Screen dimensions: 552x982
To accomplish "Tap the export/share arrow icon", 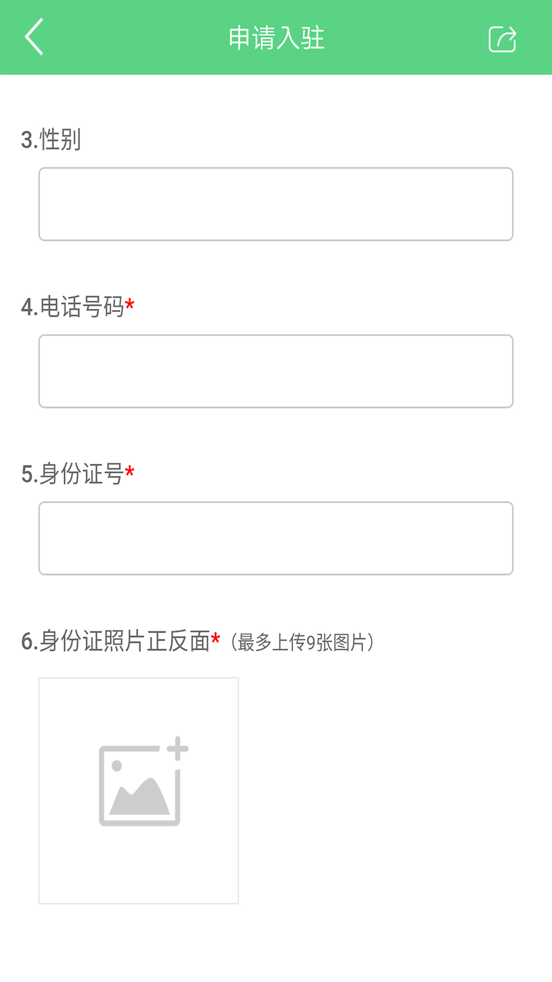I will pyautogui.click(x=503, y=39).
